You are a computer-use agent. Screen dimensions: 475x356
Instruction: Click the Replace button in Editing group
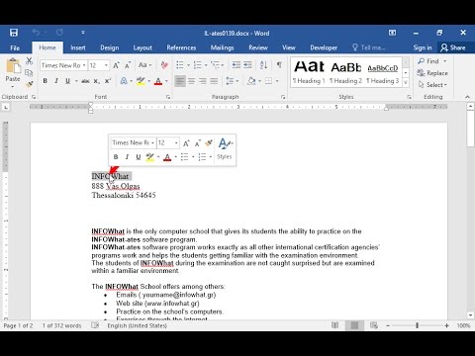(x=432, y=73)
